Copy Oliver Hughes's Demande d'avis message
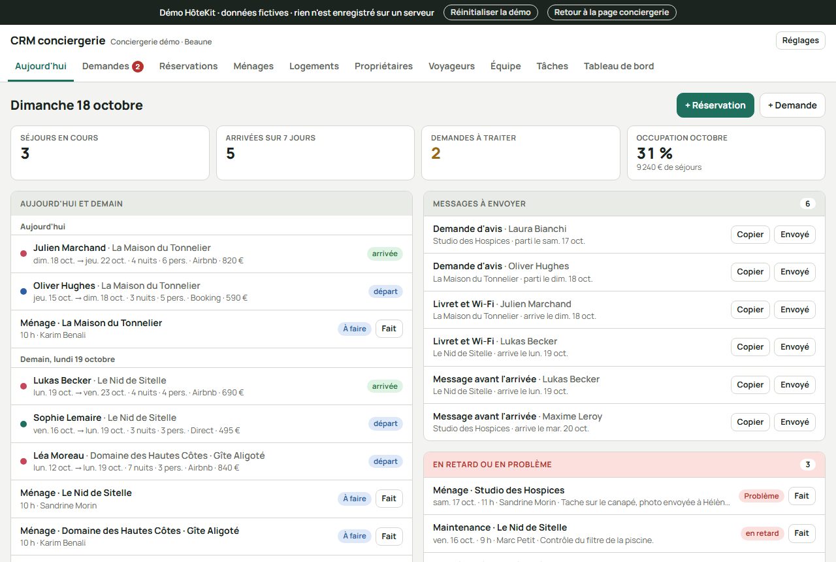Image resolution: width=836 pixels, height=562 pixels. pos(750,272)
